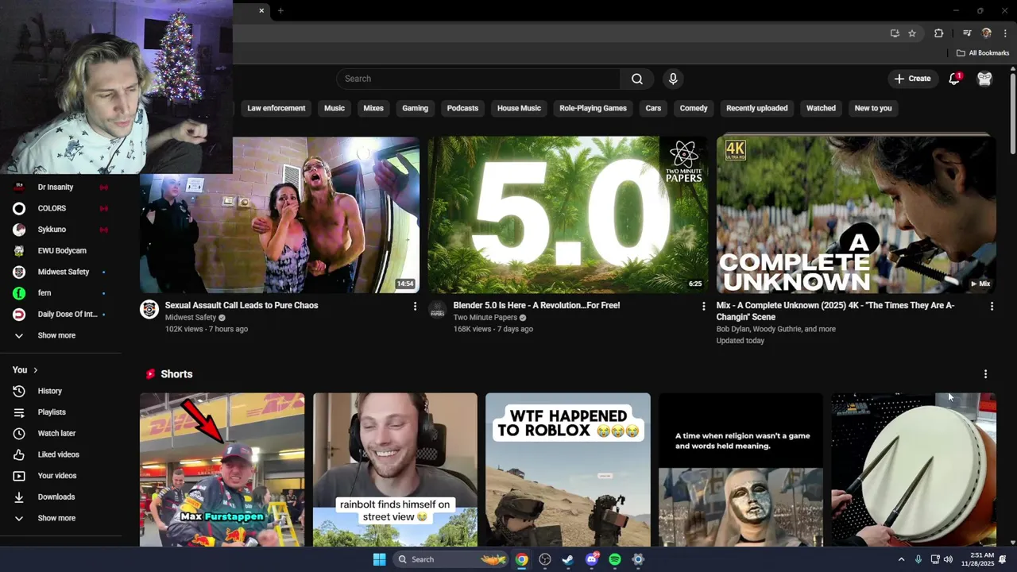Viewport: 1017px width, 572px height.
Task: Open the rainbolt street view short
Action: [x=395, y=470]
